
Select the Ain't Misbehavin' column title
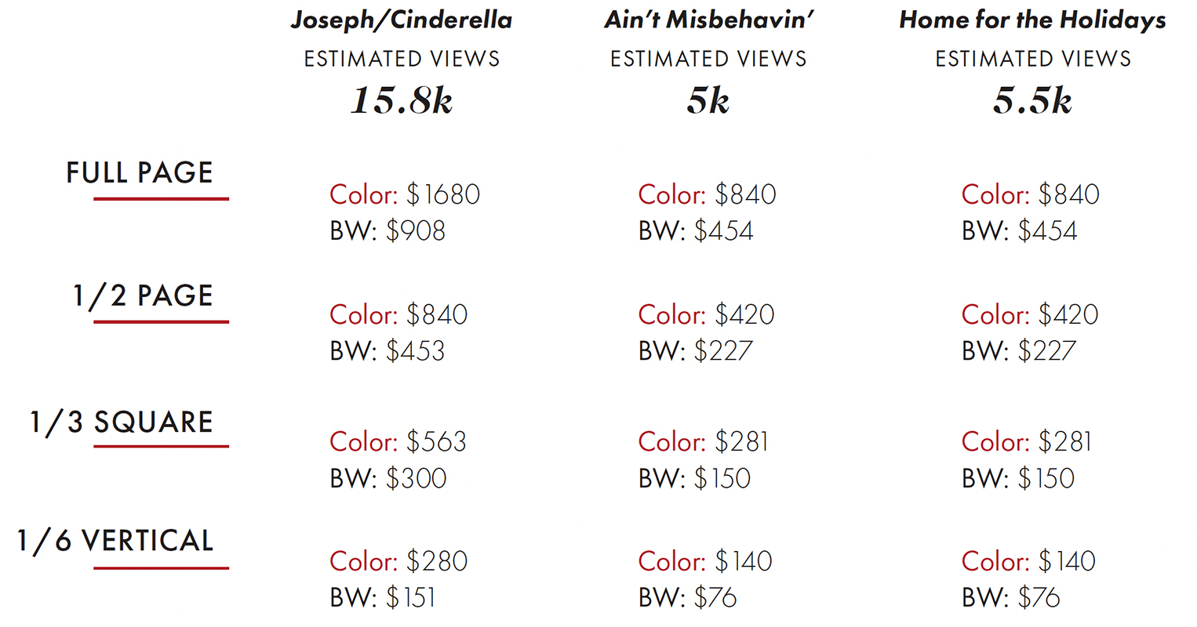[708, 20]
